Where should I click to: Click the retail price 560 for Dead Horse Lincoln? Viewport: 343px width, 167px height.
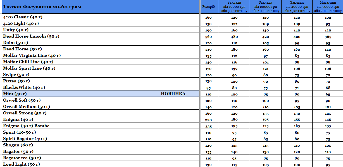pyautogui.click(x=209, y=36)
